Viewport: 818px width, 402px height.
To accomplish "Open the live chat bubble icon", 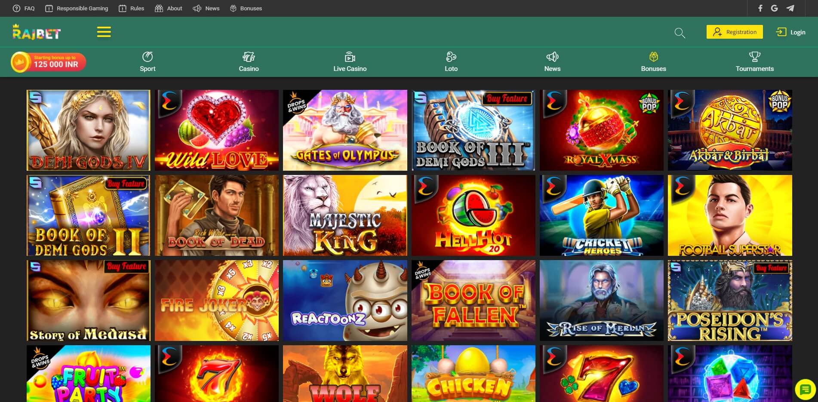I will click(805, 390).
